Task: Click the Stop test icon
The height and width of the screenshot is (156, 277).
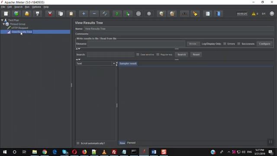Action: (x=138, y=13)
